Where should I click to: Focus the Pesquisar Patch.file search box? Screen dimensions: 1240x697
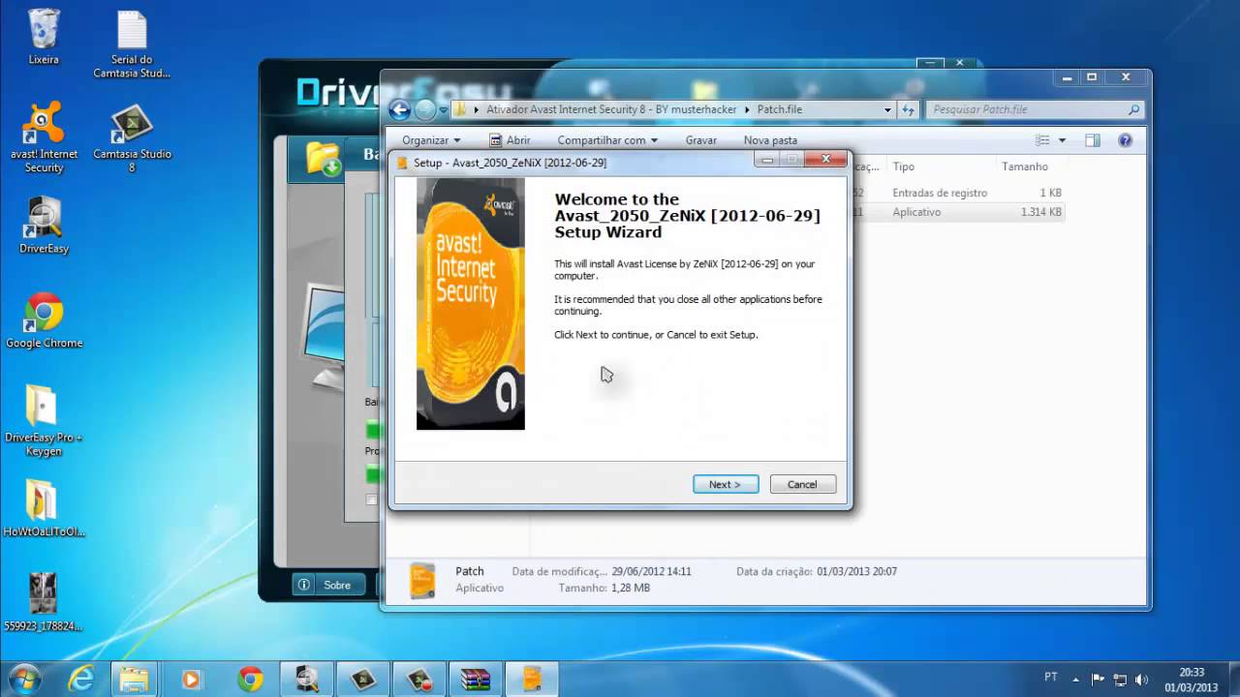tap(1036, 109)
